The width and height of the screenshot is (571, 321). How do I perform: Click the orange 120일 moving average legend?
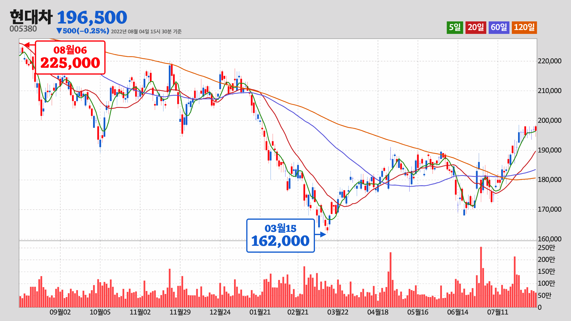[524, 27]
